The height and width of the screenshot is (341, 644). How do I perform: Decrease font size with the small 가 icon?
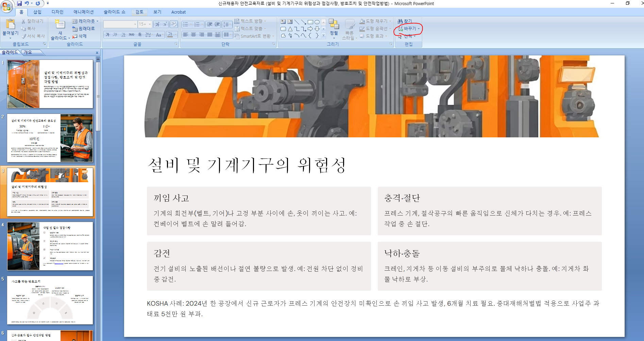click(x=165, y=24)
